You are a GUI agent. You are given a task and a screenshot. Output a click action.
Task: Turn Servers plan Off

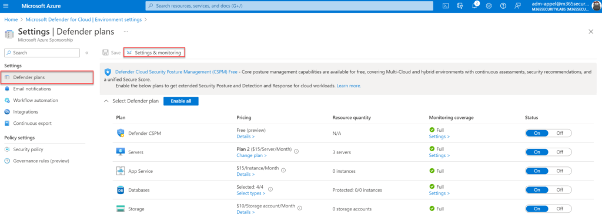(560, 152)
